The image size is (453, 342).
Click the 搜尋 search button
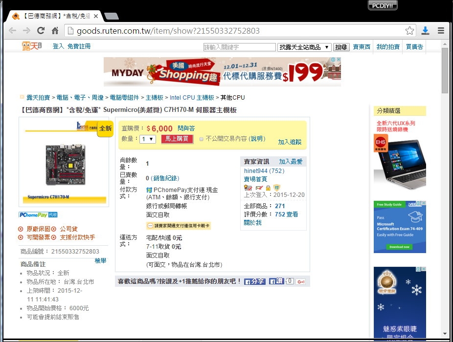(341, 47)
